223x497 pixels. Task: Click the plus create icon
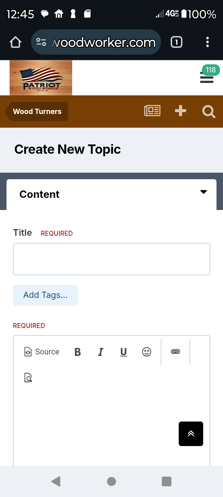click(x=181, y=111)
